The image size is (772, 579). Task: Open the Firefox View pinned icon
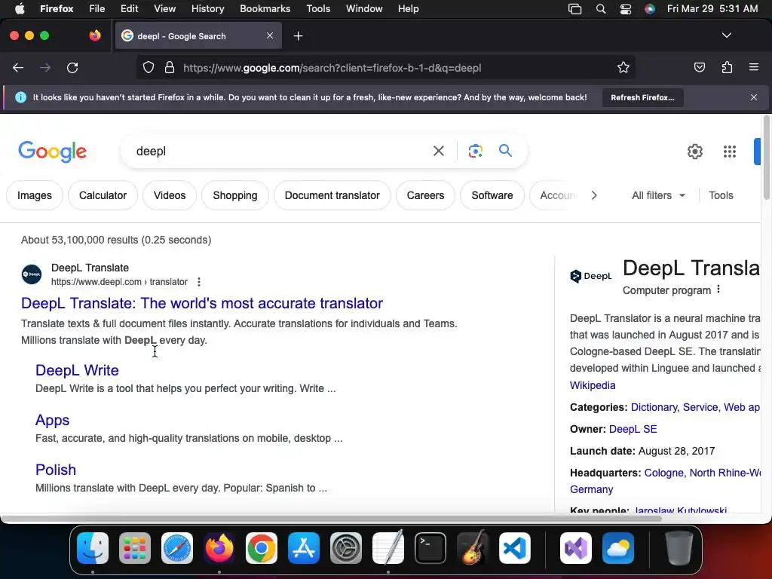(95, 35)
